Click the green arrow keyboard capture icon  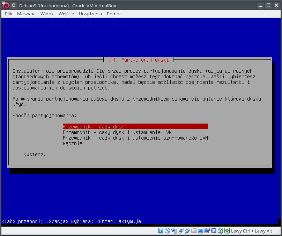[x=227, y=231]
